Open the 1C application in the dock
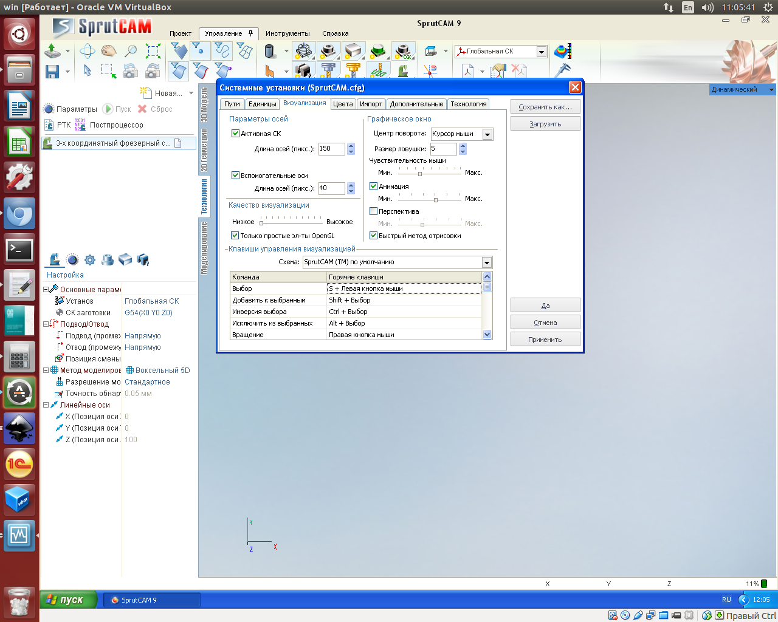Viewport: 778px width, 622px height. (x=19, y=465)
